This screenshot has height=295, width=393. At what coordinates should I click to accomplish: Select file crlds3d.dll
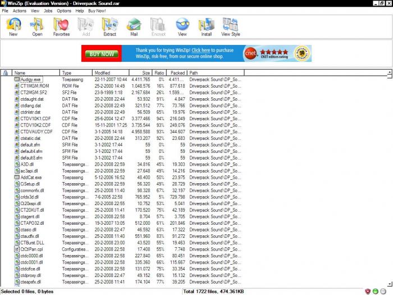point(30,197)
